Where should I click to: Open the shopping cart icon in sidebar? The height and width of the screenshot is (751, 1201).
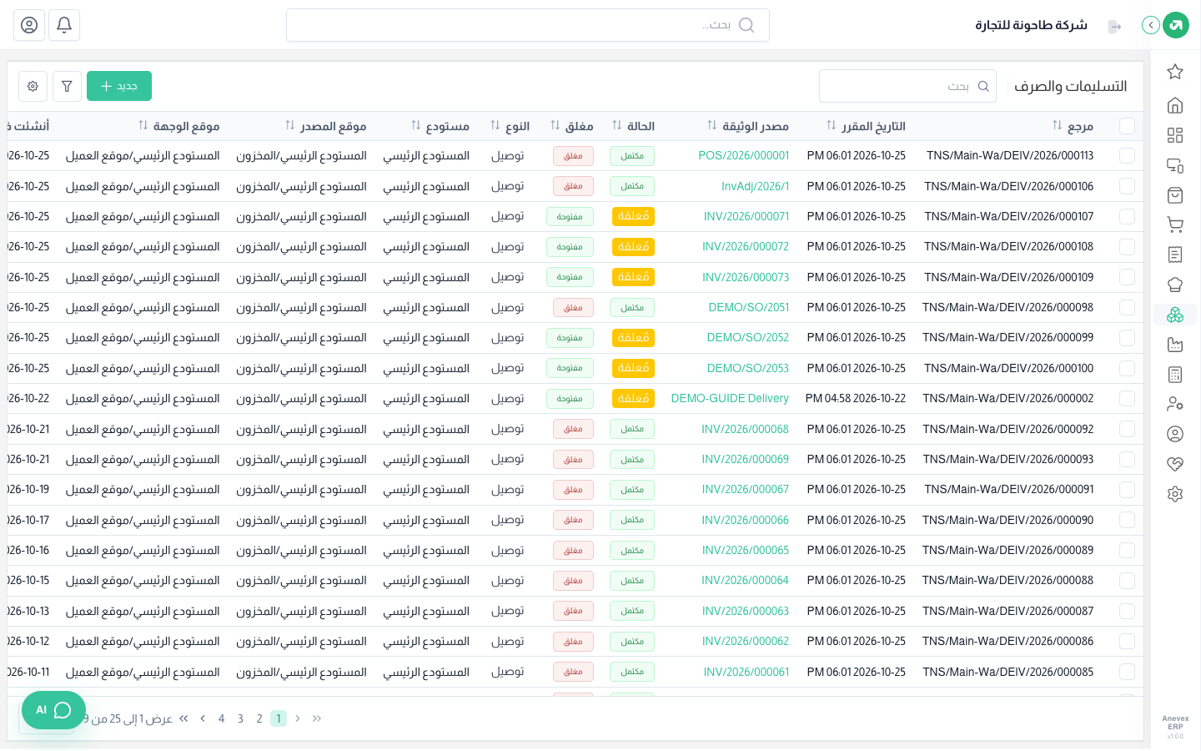1175,224
